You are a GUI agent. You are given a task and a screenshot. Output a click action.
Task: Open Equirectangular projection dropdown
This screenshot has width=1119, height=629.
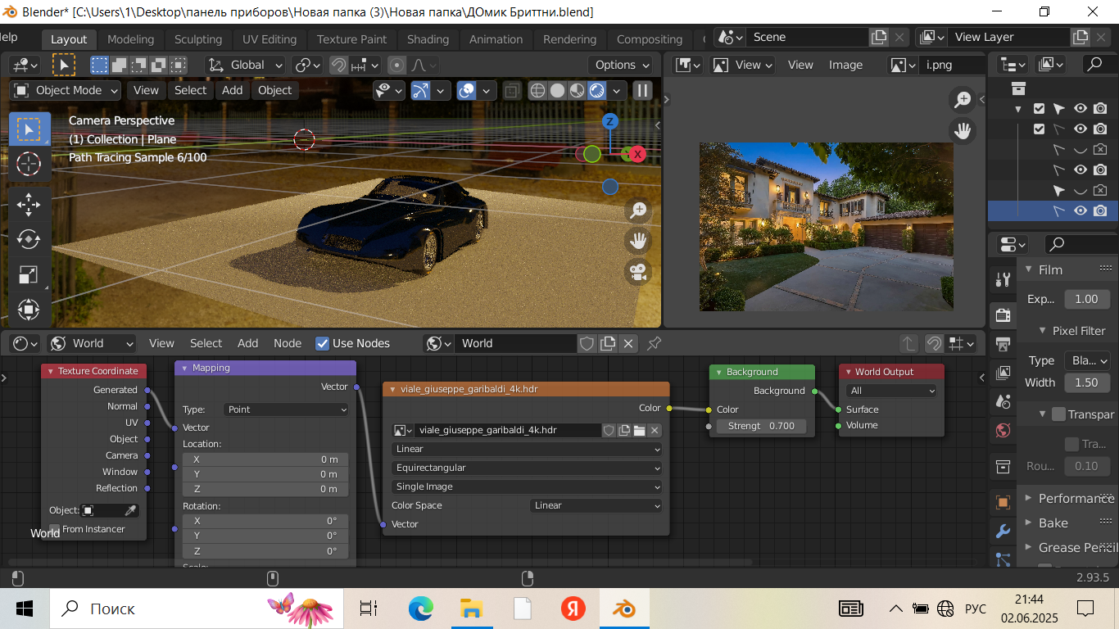point(527,468)
